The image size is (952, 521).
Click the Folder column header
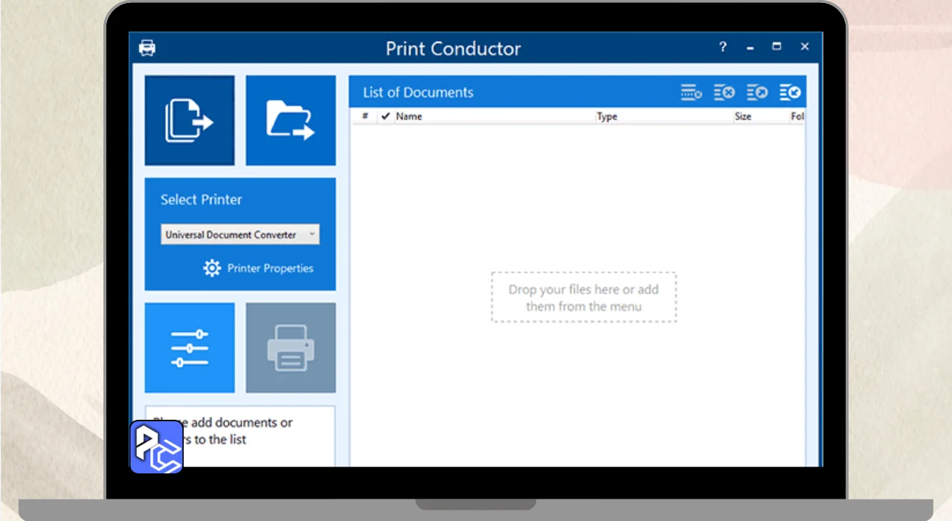point(797,116)
